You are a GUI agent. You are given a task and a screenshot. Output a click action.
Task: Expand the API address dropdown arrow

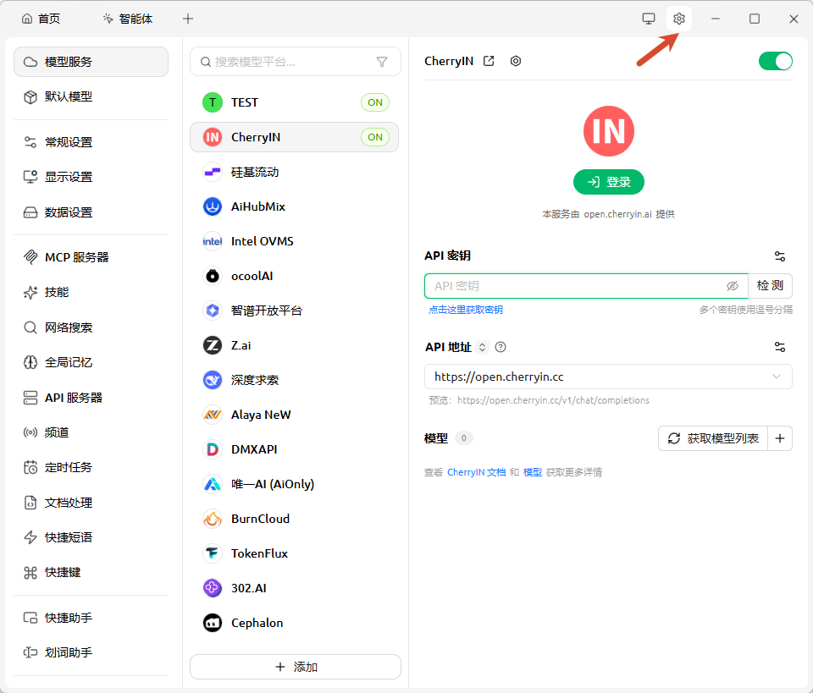pyautogui.click(x=777, y=377)
